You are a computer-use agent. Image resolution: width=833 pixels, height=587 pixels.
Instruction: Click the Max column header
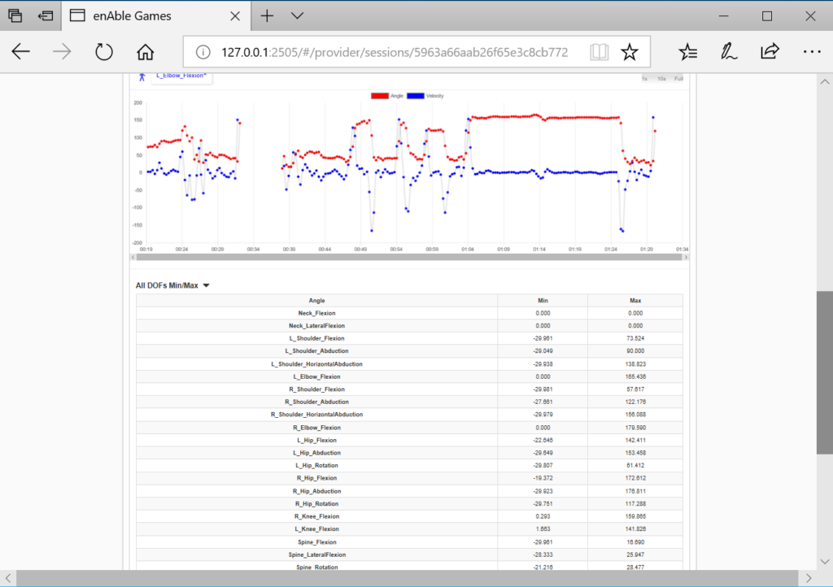click(x=635, y=300)
